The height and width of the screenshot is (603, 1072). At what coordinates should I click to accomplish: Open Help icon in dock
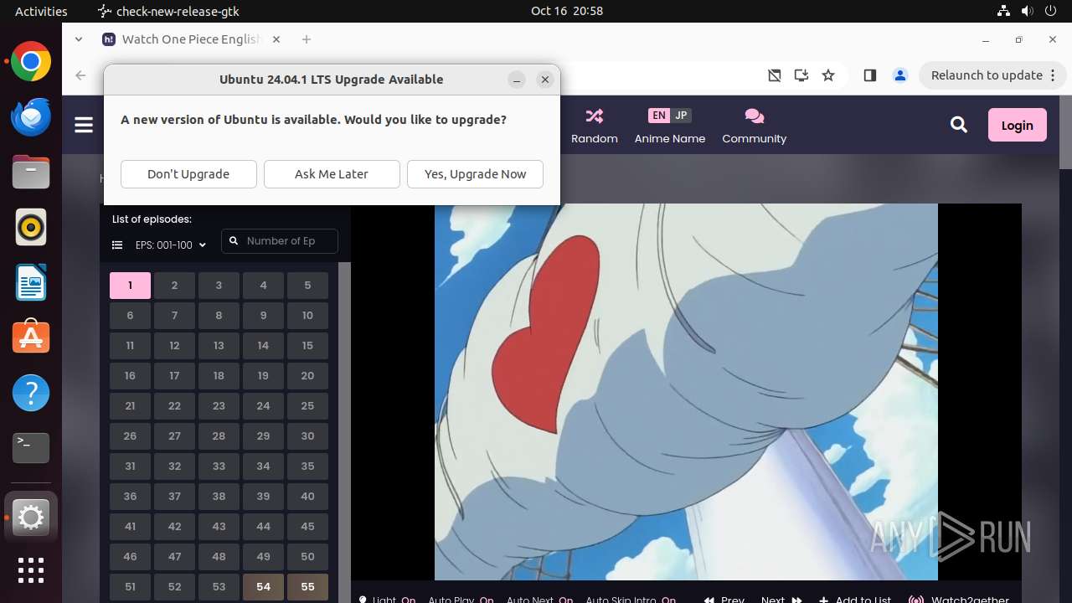(31, 393)
